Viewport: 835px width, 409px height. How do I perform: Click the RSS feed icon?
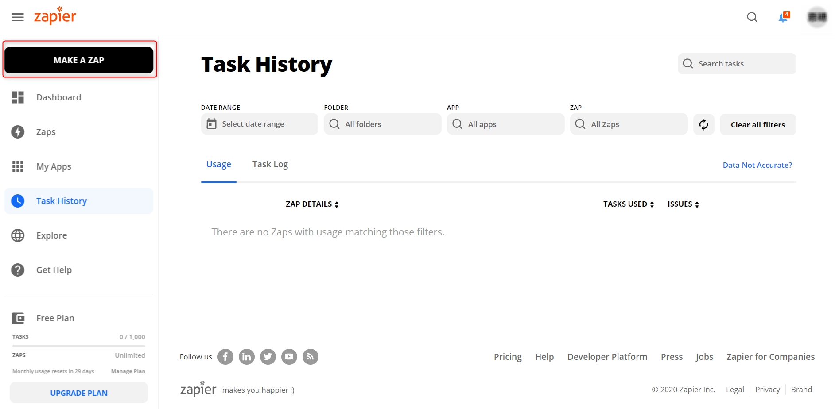(x=311, y=357)
